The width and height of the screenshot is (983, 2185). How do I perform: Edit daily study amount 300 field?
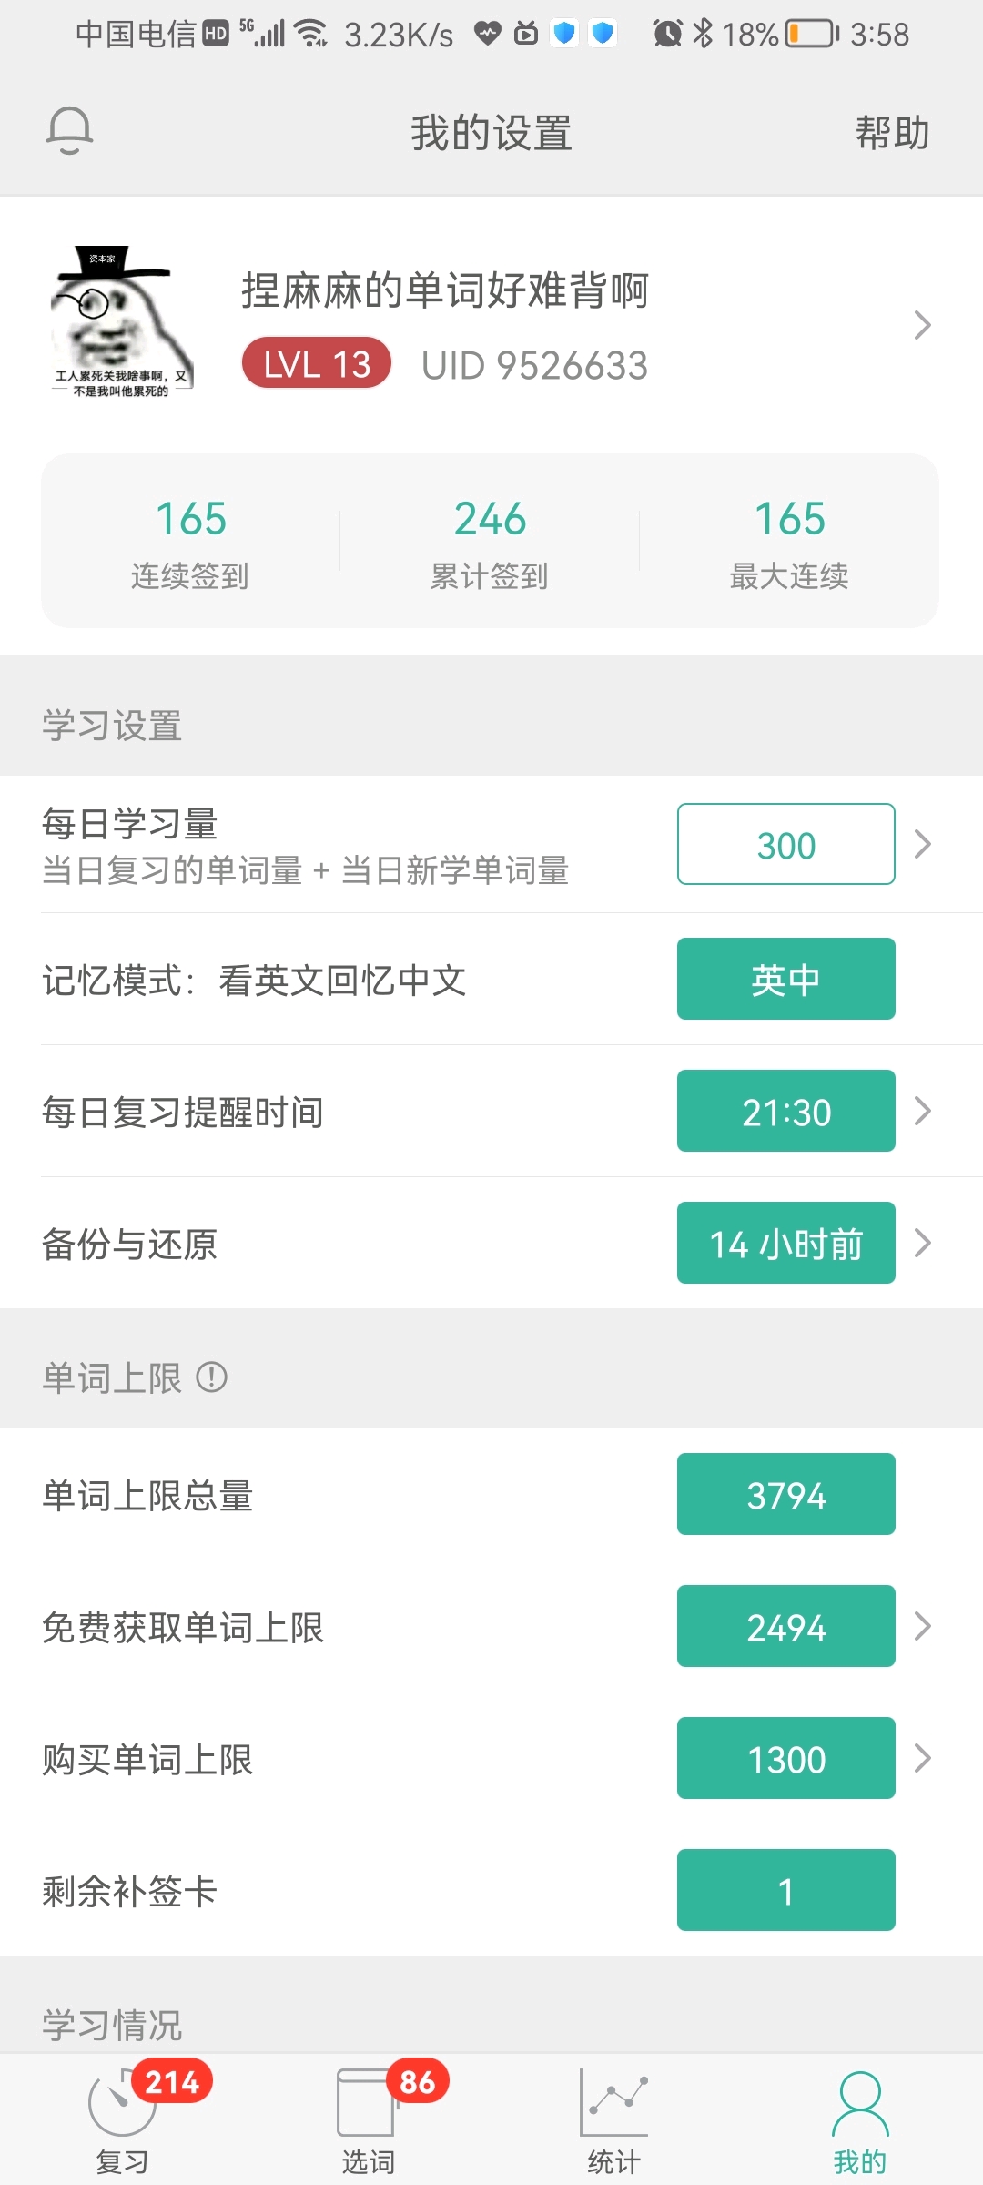(x=786, y=844)
